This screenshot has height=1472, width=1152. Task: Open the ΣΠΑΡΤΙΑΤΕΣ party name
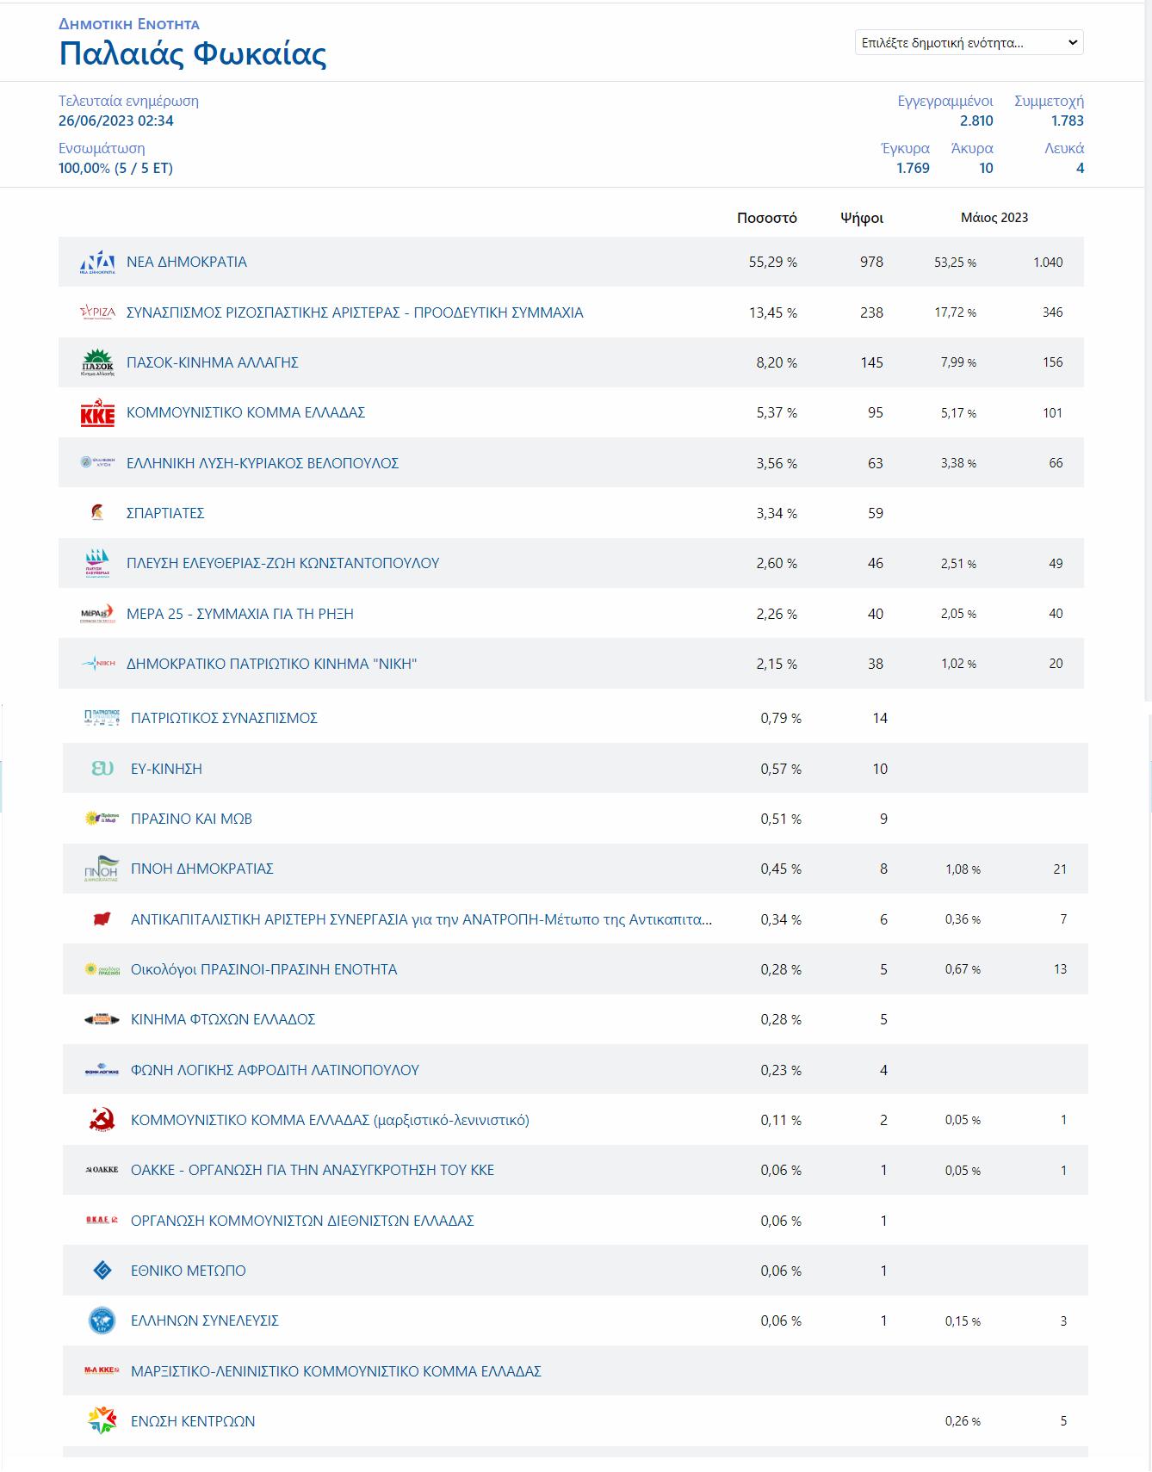point(165,513)
